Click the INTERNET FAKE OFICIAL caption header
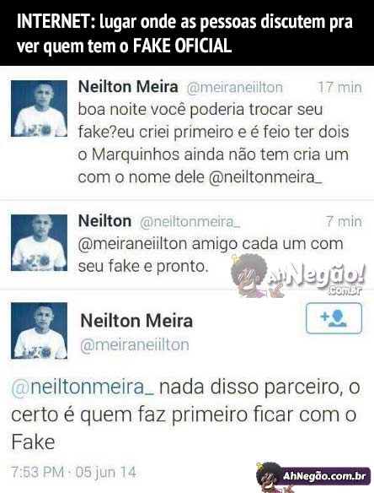 [187, 33]
